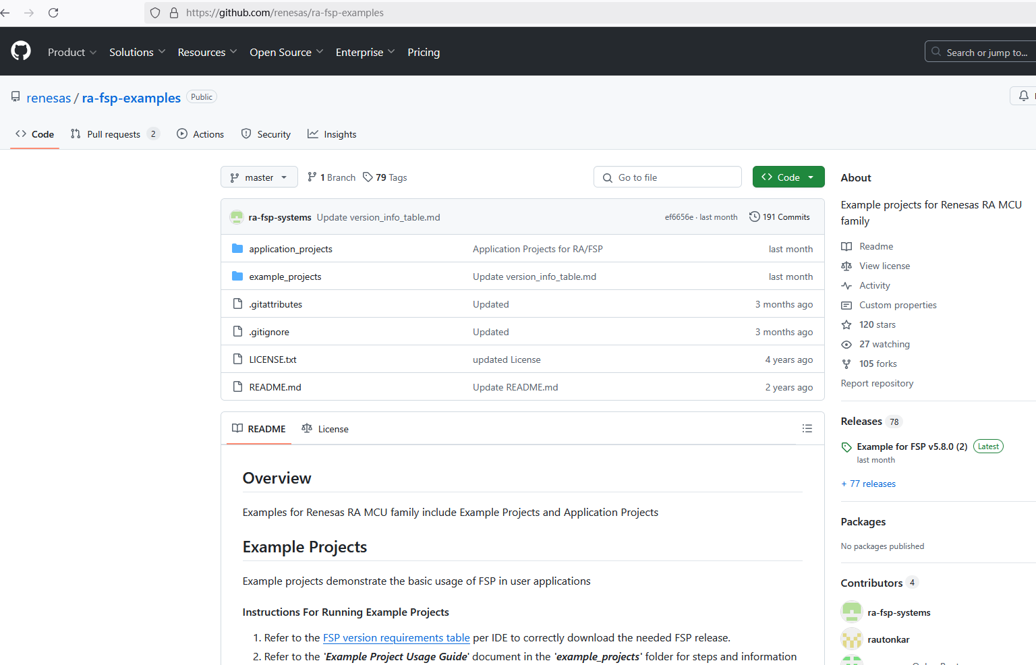Switch to the Insights tab

(333, 134)
